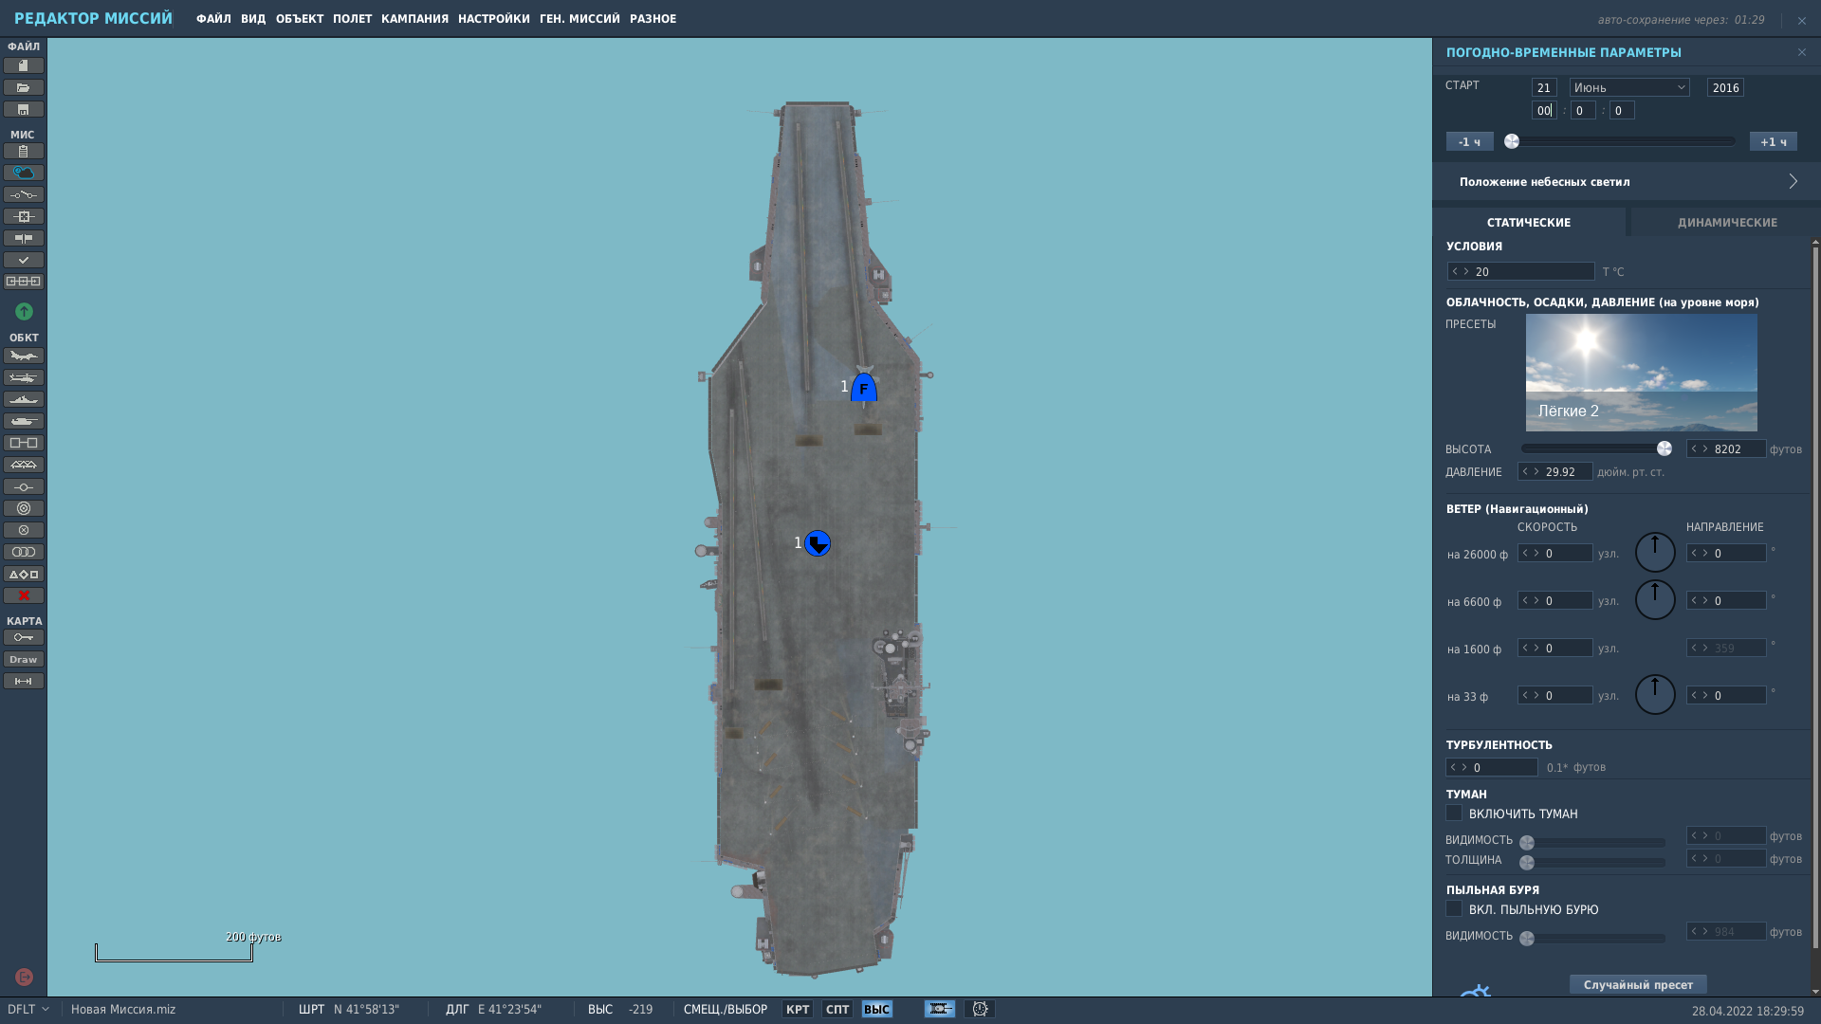Open the DFLT dropdown in the status bar
This screenshot has height=1024, width=1821.
click(x=28, y=1009)
